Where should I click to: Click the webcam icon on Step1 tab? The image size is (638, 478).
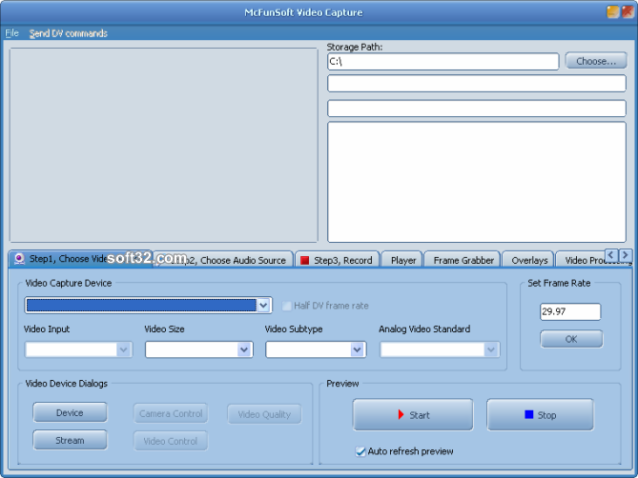[19, 258]
